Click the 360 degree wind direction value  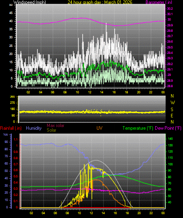coord(12,97)
